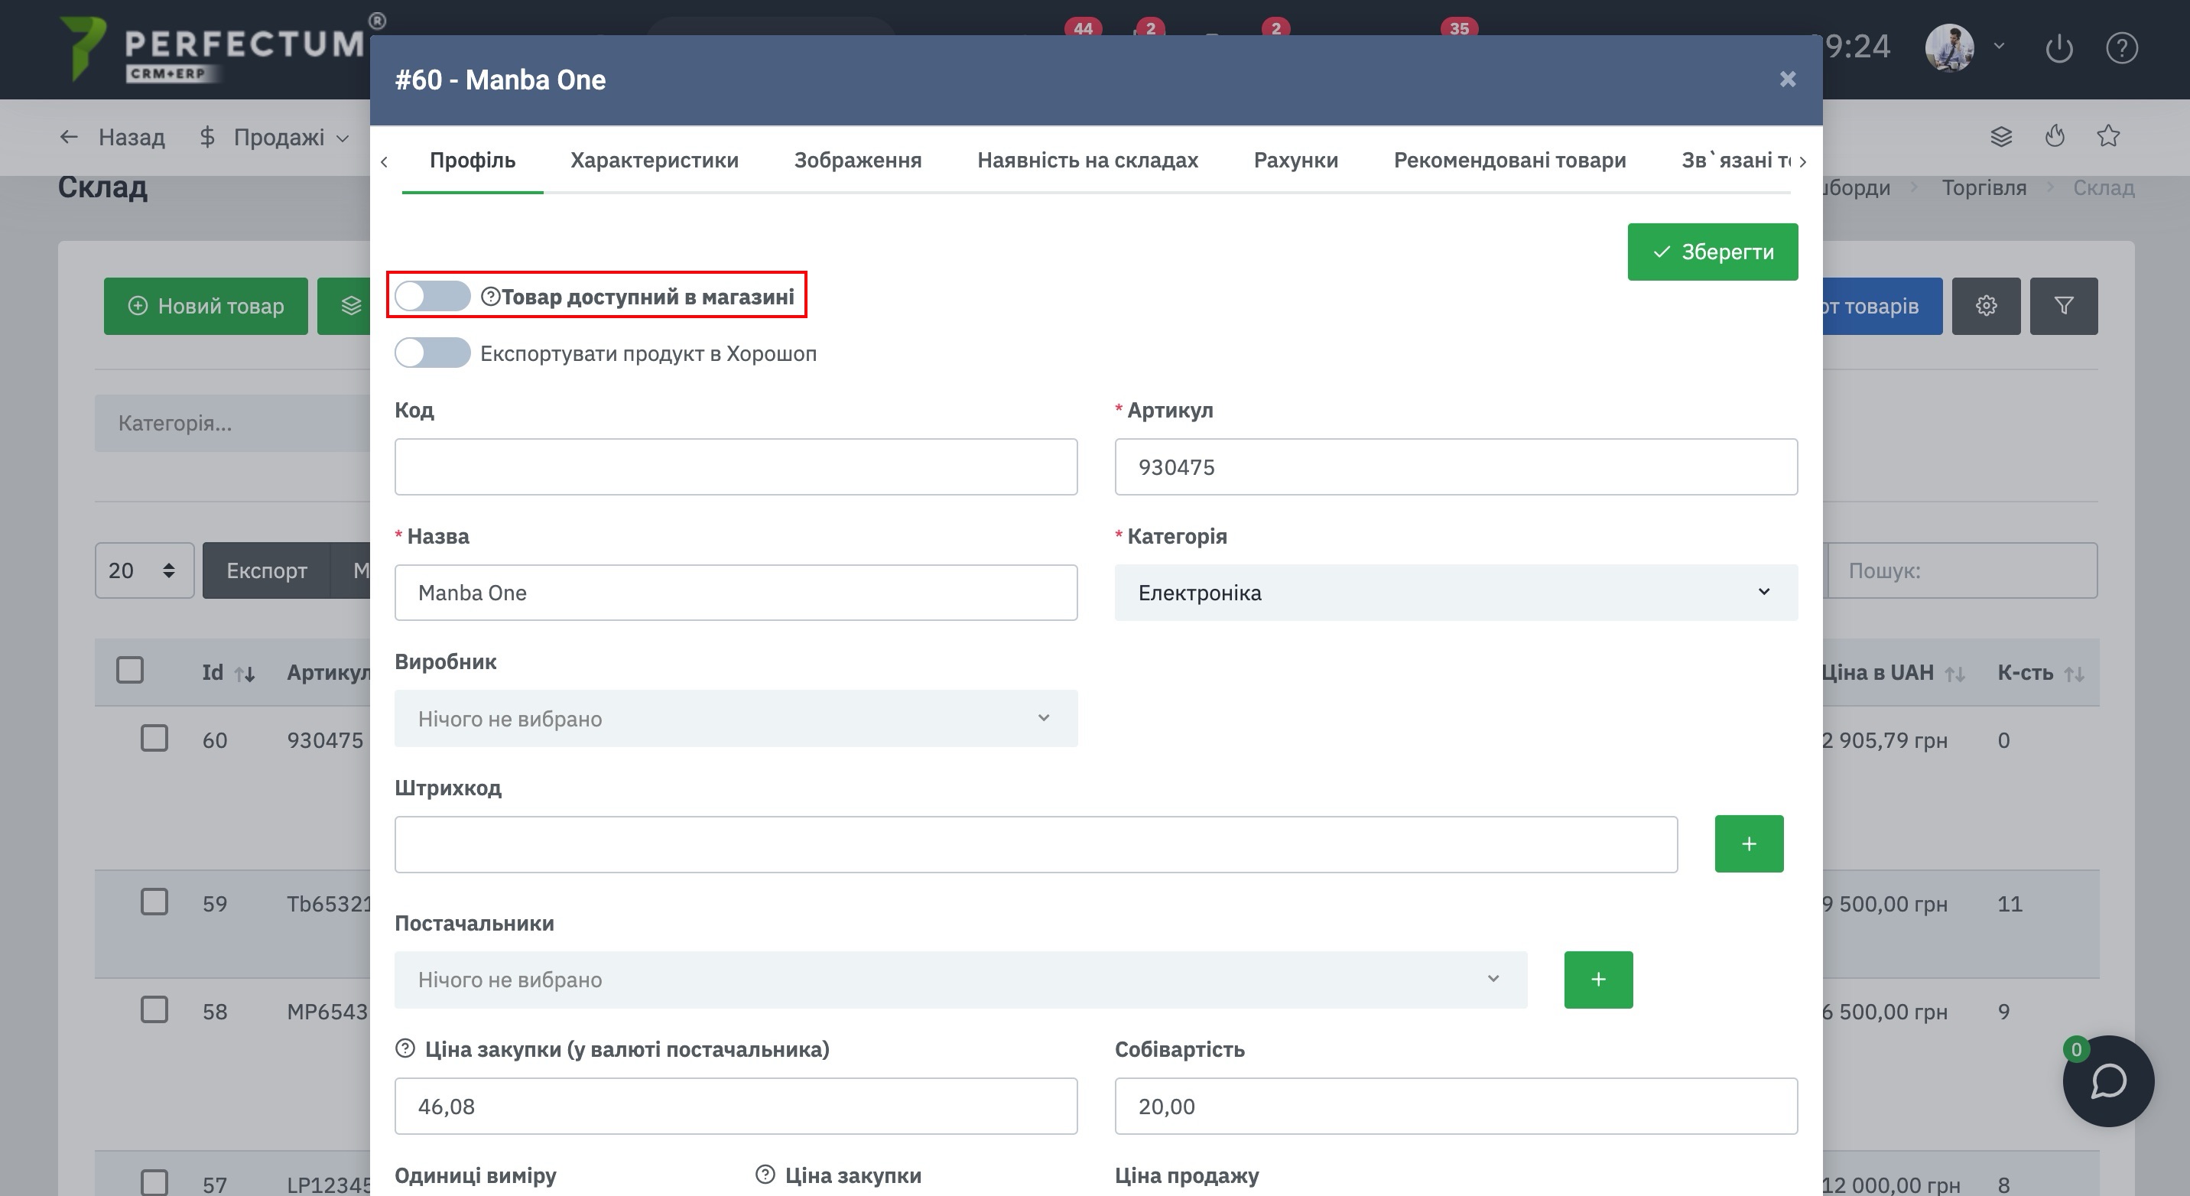Switch to the Рахунки tab
Image resolution: width=2190 pixels, height=1196 pixels.
pyautogui.click(x=1295, y=160)
